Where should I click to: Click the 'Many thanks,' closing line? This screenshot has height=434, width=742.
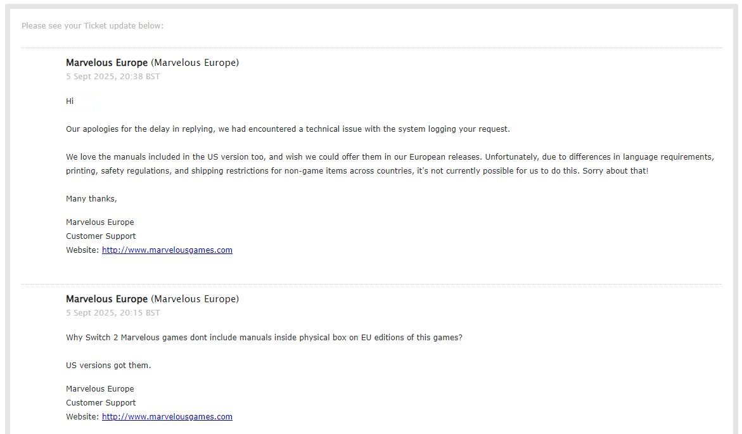[x=91, y=199]
